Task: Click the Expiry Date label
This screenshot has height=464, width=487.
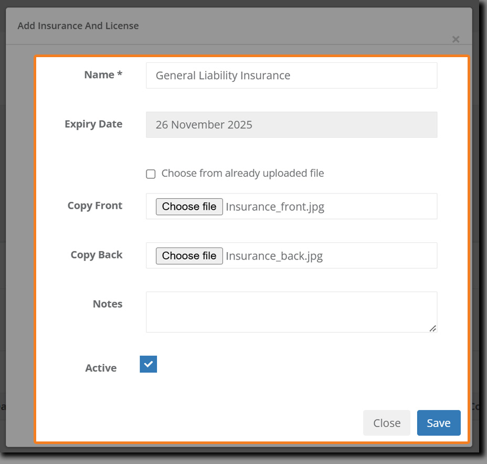Action: pos(93,124)
